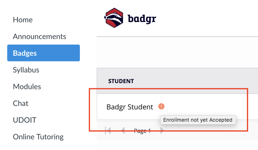Click the badger hexagon logo icon

click(114, 18)
